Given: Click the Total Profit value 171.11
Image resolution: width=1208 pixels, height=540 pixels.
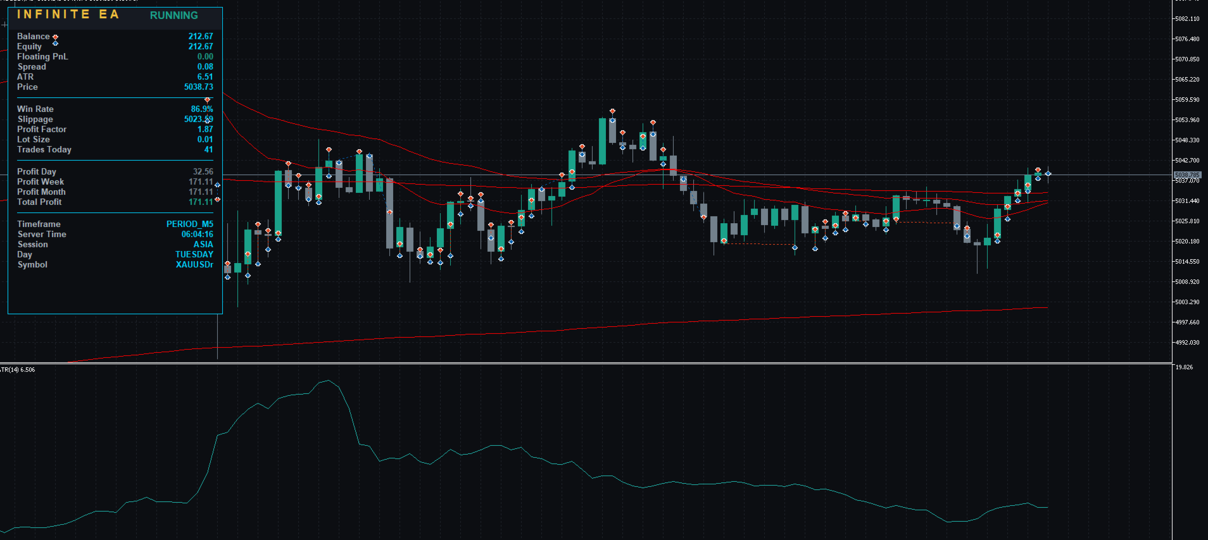Looking at the screenshot, I should [201, 202].
